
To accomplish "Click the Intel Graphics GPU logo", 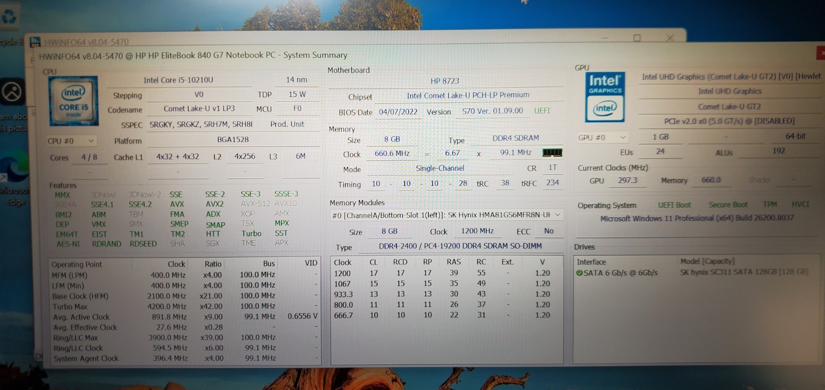I will [605, 97].
